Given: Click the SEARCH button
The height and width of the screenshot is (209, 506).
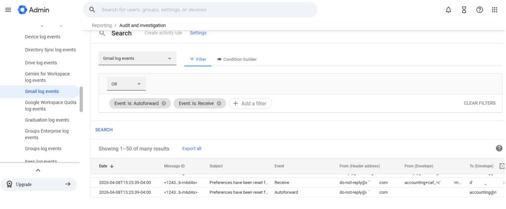Looking at the screenshot, I should [x=104, y=130].
